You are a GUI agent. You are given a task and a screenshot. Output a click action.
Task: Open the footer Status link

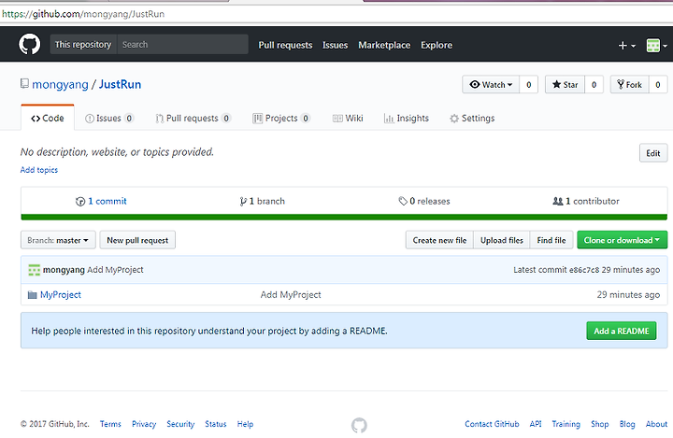(216, 424)
